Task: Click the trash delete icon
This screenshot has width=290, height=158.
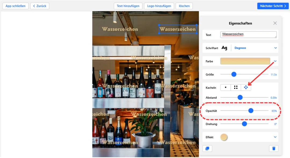Action: 274,148
